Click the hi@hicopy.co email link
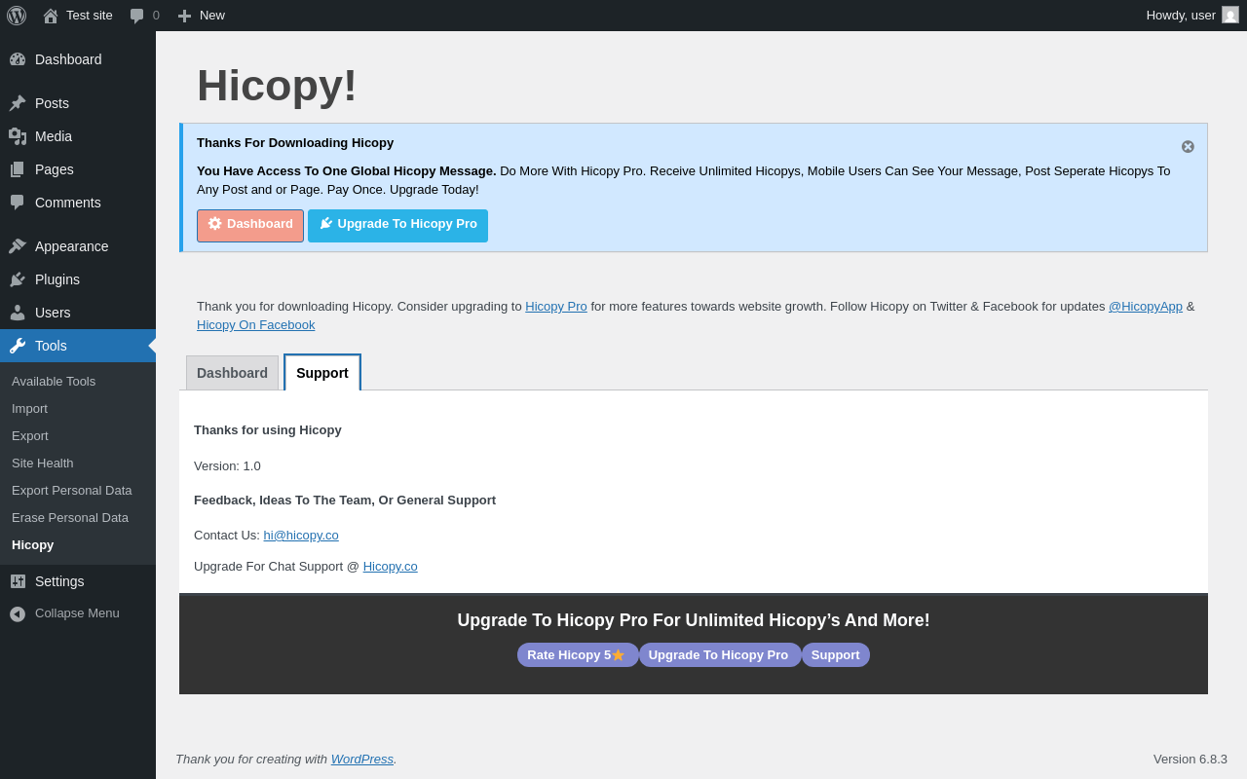 click(301, 535)
